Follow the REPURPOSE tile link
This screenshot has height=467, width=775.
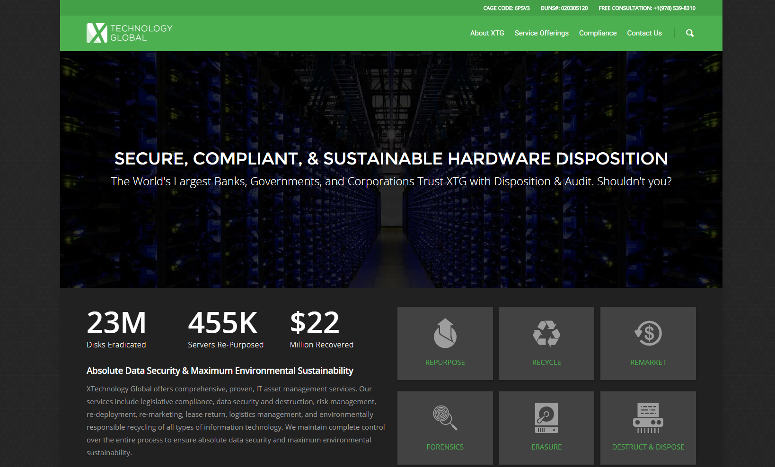[445, 362]
